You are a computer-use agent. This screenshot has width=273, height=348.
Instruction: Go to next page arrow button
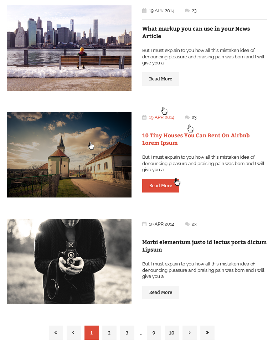tap(189, 332)
